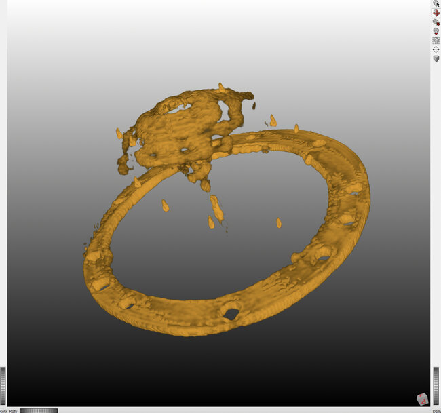
Task: Select the dotted-square region selection icon
Action: [x=436, y=41]
